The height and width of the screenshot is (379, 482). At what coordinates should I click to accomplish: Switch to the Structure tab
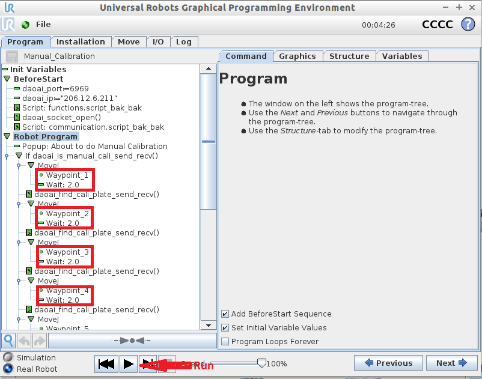pyautogui.click(x=349, y=56)
